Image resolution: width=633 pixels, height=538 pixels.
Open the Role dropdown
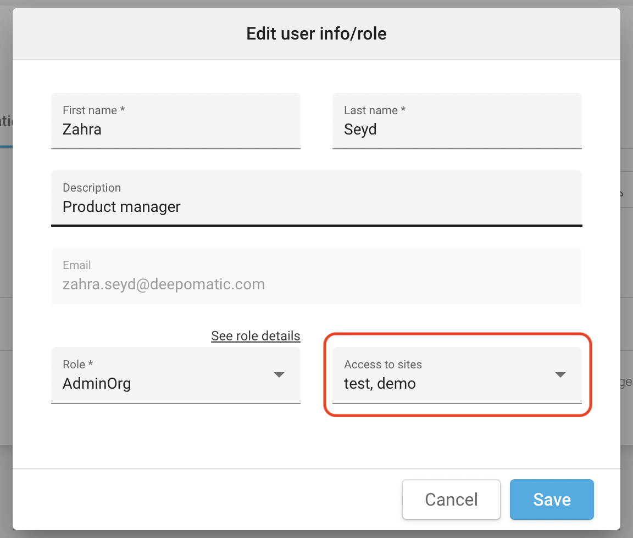tap(175, 376)
